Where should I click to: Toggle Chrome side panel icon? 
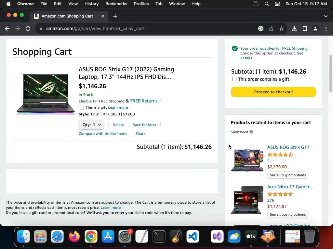[x=305, y=29]
